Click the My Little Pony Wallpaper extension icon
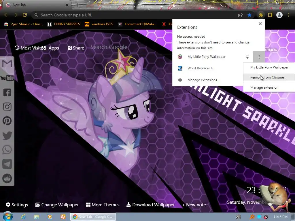The height and width of the screenshot is (221, 295). (x=180, y=57)
